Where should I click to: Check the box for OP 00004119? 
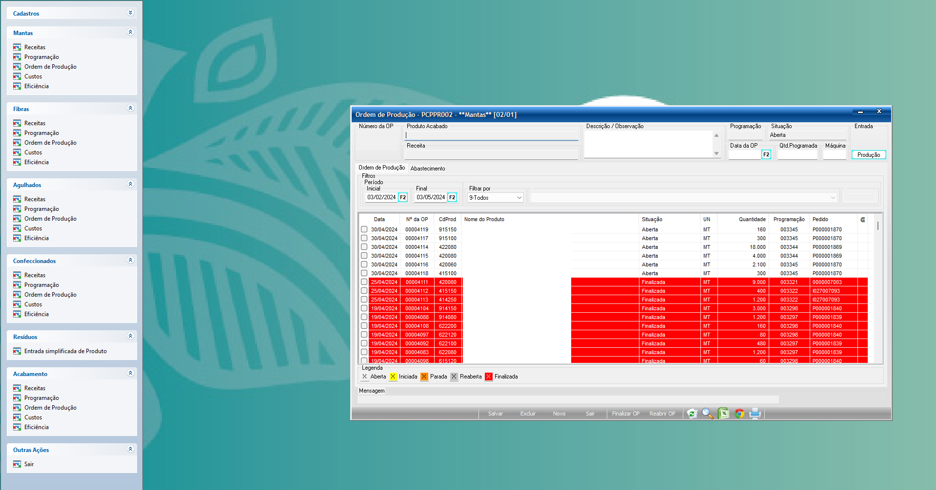[x=364, y=229]
